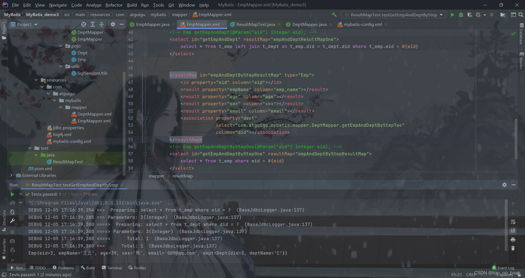Open Run panel settings gear
This screenshot has width=525, height=278.
(504, 185)
